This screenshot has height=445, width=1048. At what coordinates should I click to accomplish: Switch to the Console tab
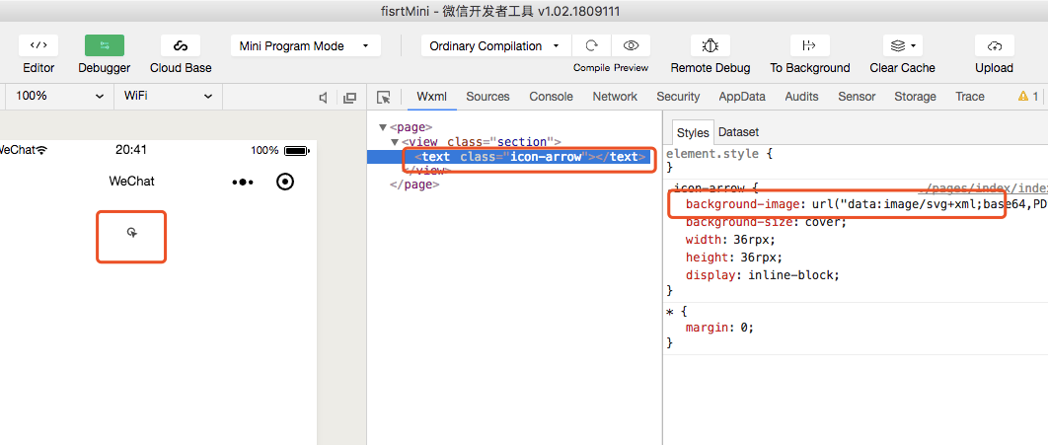point(552,97)
